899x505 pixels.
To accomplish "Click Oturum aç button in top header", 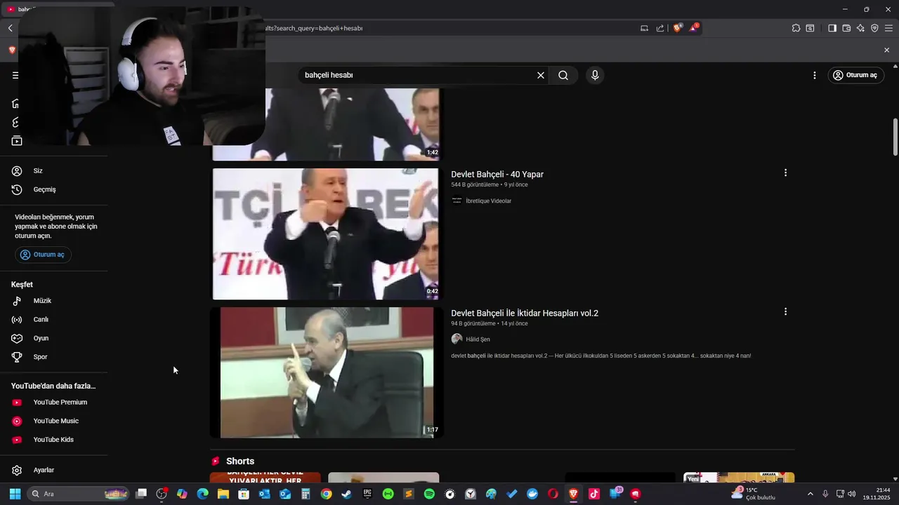I will click(855, 75).
